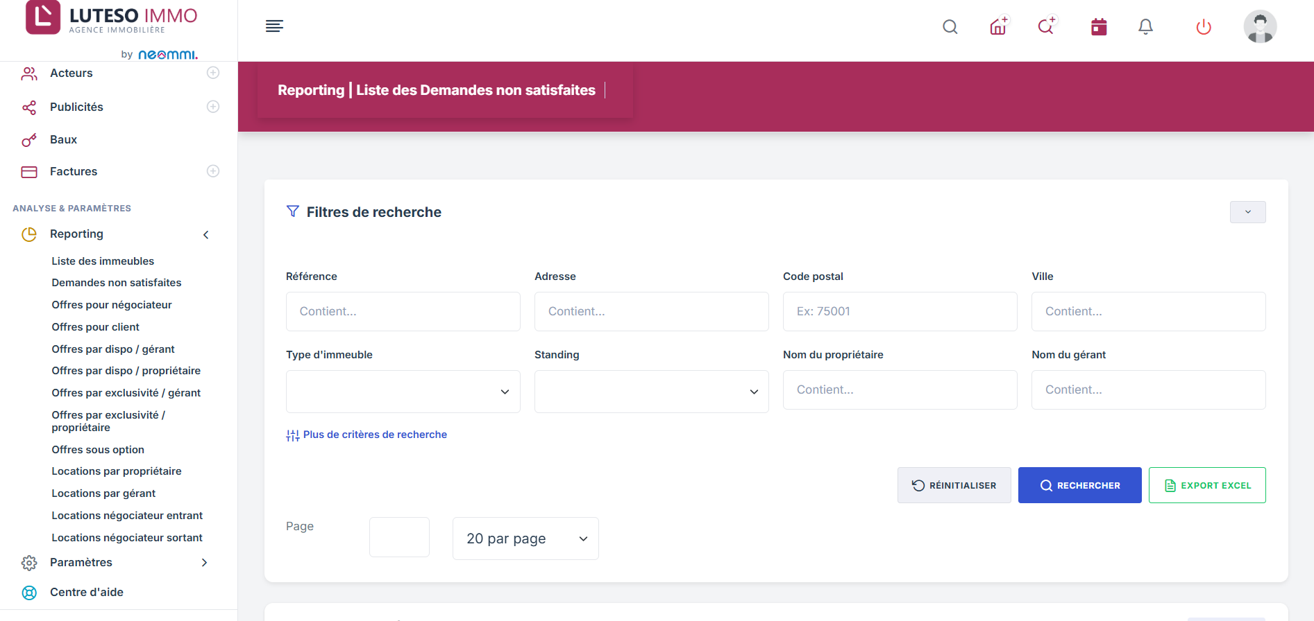Screen dimensions: 1314x621
Task: Open the Type d'immeuble dropdown
Action: 403,392
